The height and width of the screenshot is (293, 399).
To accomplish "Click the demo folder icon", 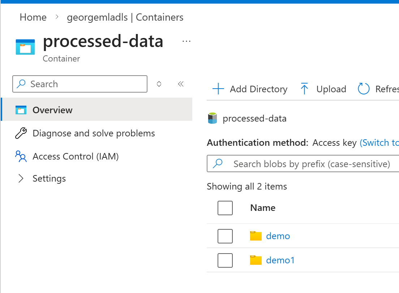I will [256, 236].
